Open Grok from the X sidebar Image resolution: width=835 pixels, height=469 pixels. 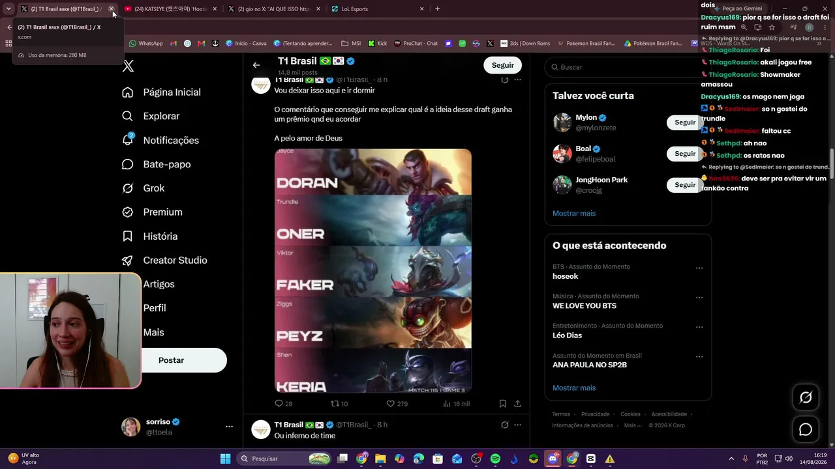[144, 188]
